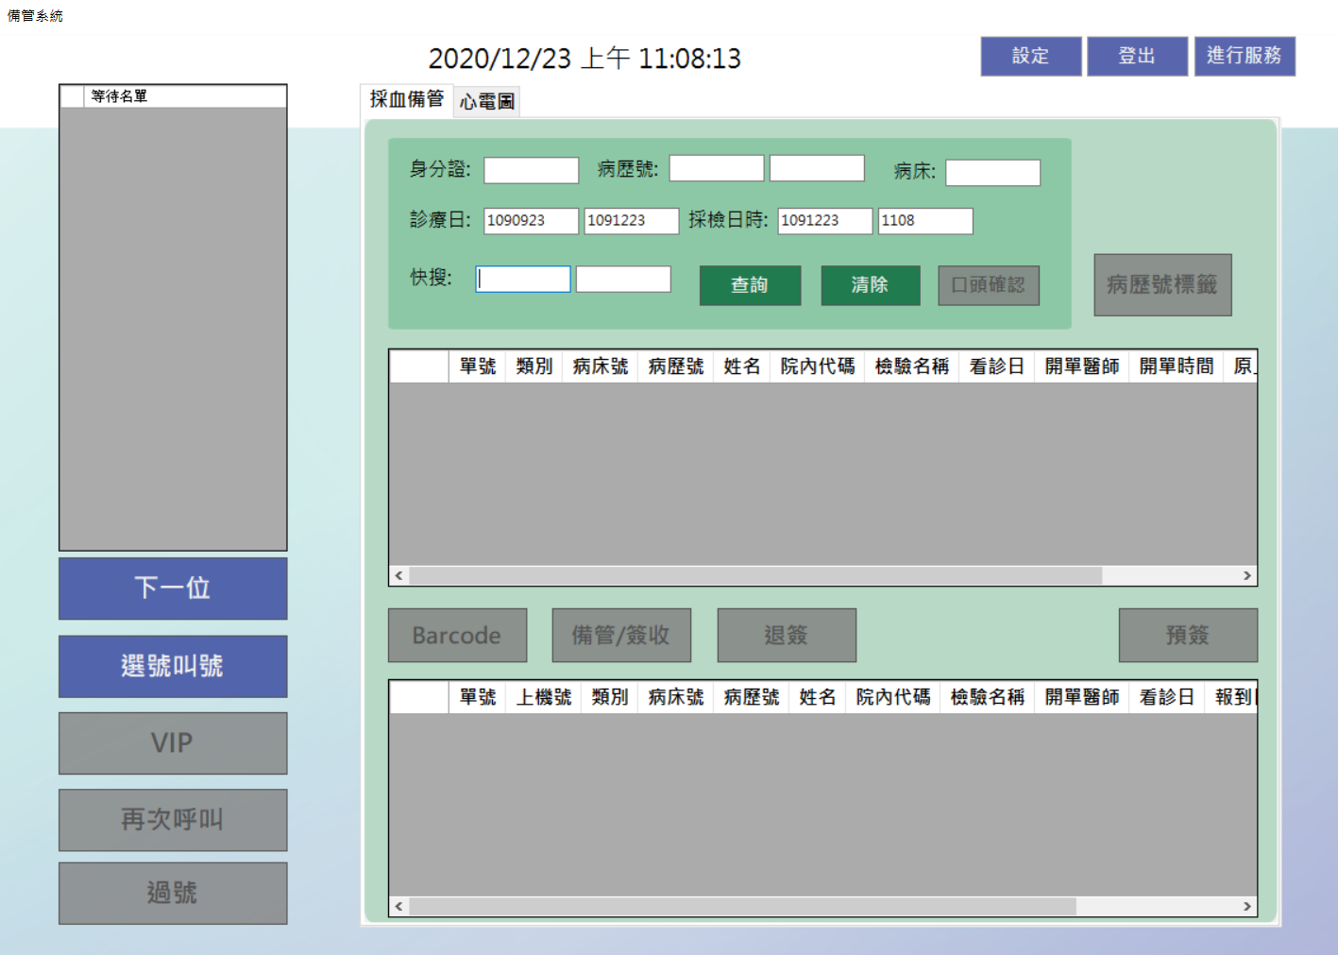Viewport: 1338px width, 955px height.
Task: Click lower table horizontal scrollbar thumb
Action: [x=743, y=906]
